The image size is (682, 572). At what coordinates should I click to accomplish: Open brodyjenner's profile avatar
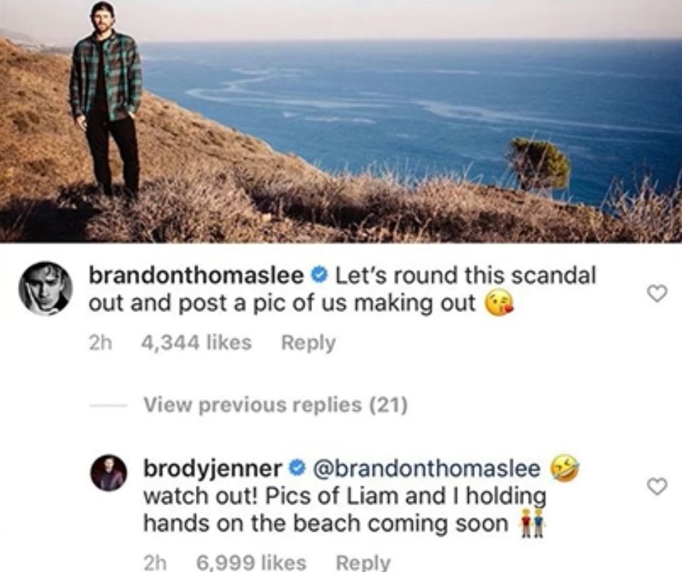(109, 473)
